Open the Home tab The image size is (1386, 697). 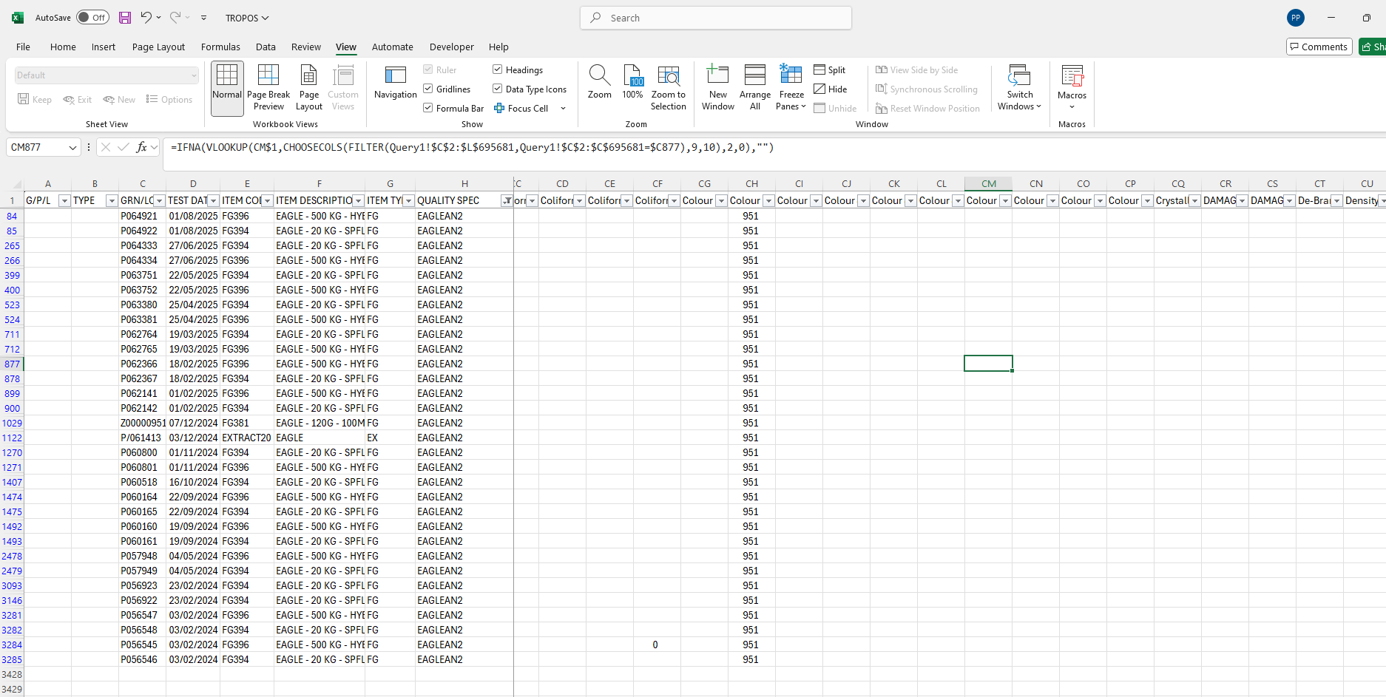(63, 47)
